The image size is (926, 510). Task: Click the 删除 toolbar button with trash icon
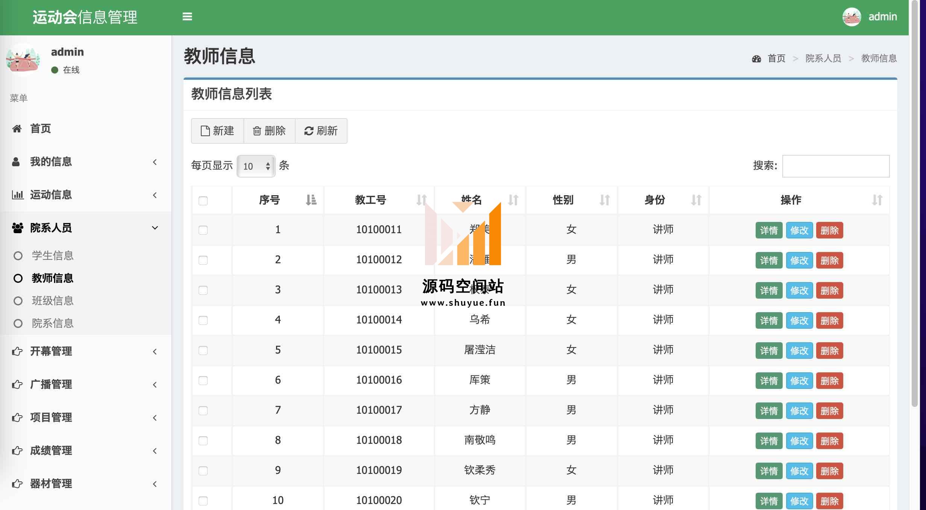[x=269, y=131]
